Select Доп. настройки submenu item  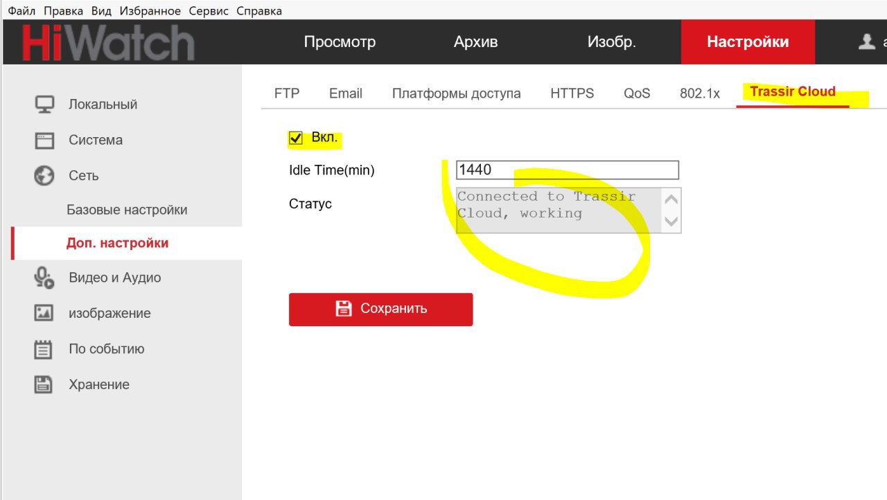click(x=118, y=243)
